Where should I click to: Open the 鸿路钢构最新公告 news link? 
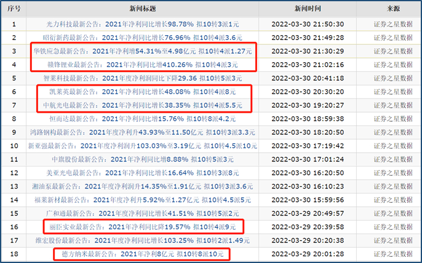143,132
